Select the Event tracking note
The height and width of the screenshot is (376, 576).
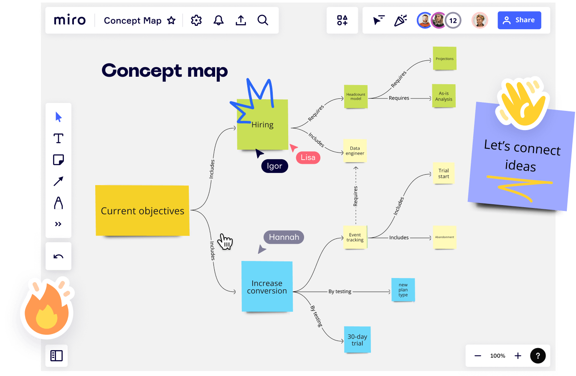point(355,237)
